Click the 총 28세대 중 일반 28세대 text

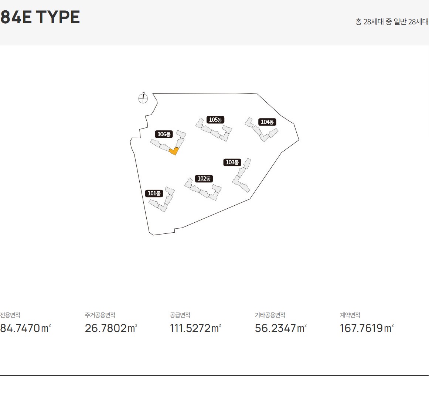coord(392,21)
